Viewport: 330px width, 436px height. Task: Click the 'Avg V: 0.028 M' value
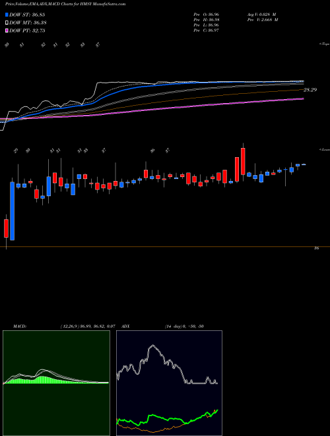click(263, 14)
